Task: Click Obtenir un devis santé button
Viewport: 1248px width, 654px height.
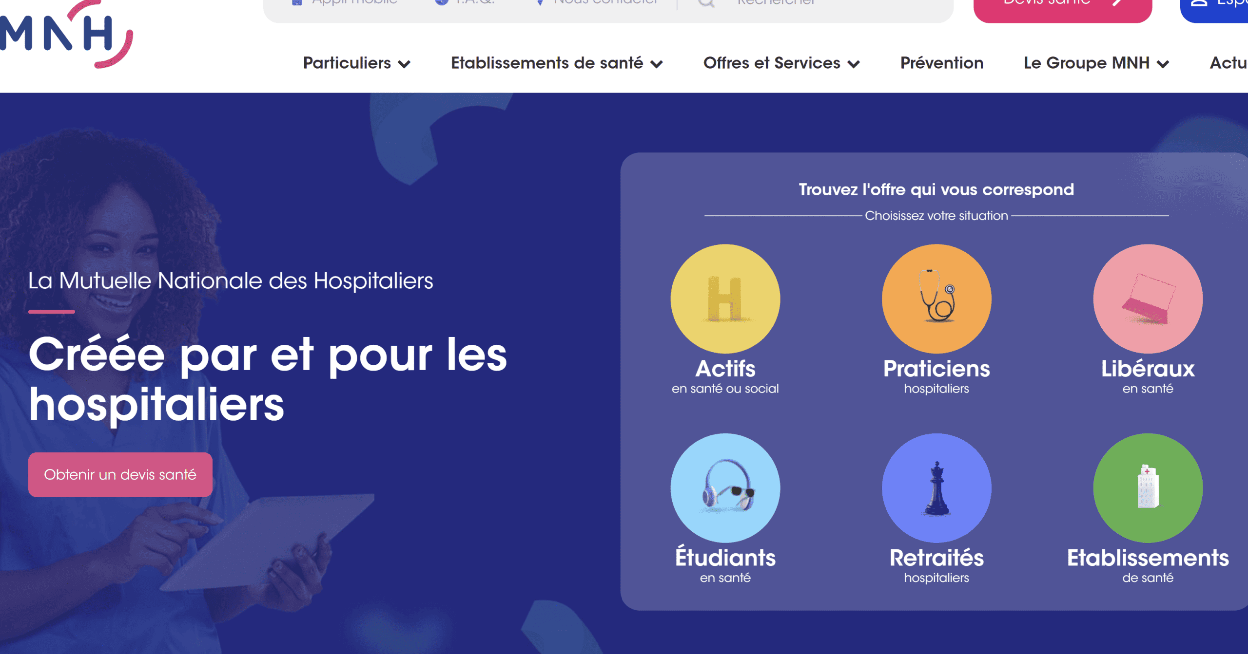Action: pos(120,475)
